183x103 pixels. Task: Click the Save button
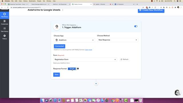click(x=57, y=74)
